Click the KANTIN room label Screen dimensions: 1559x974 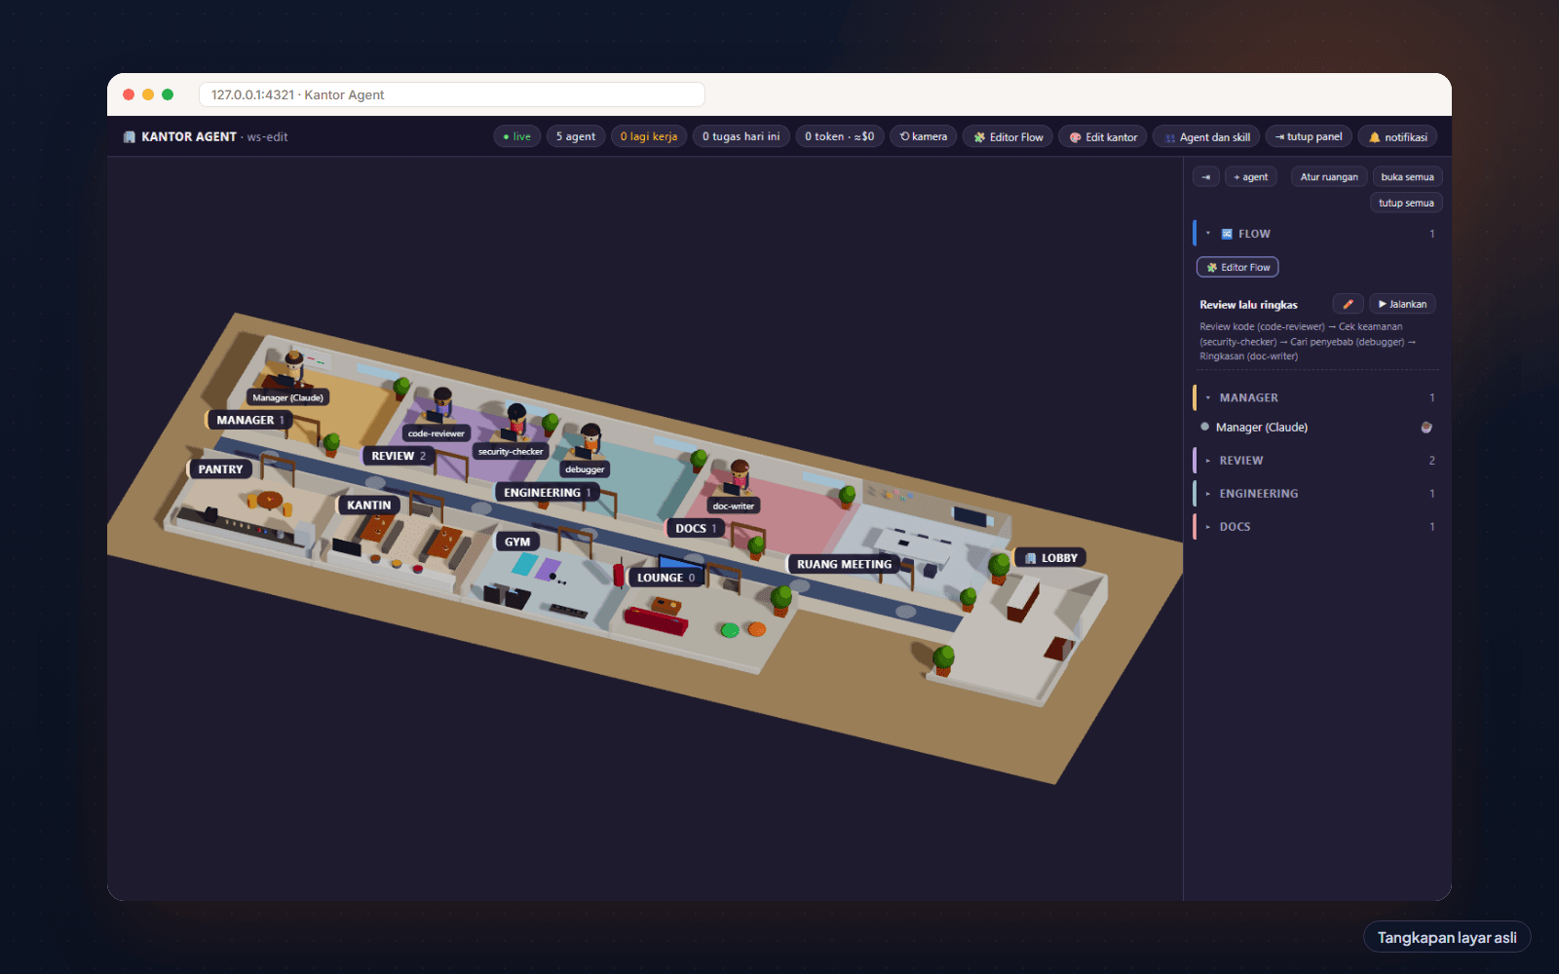click(368, 505)
